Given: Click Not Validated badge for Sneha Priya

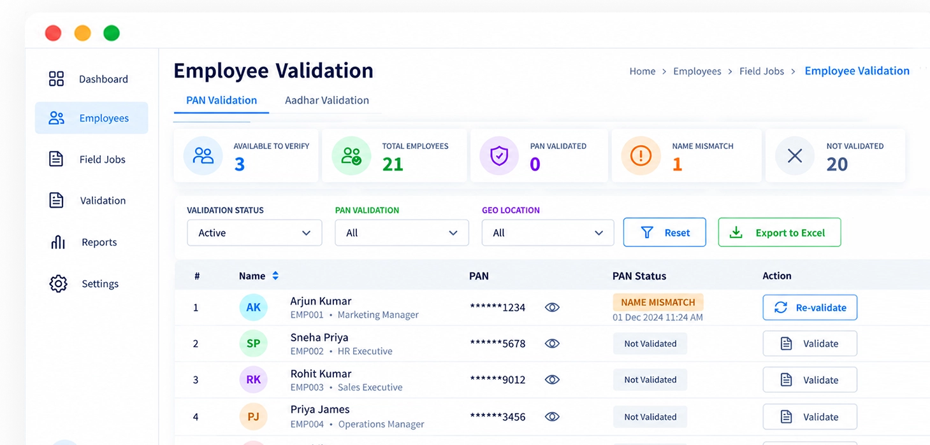Looking at the screenshot, I should pyautogui.click(x=650, y=344).
